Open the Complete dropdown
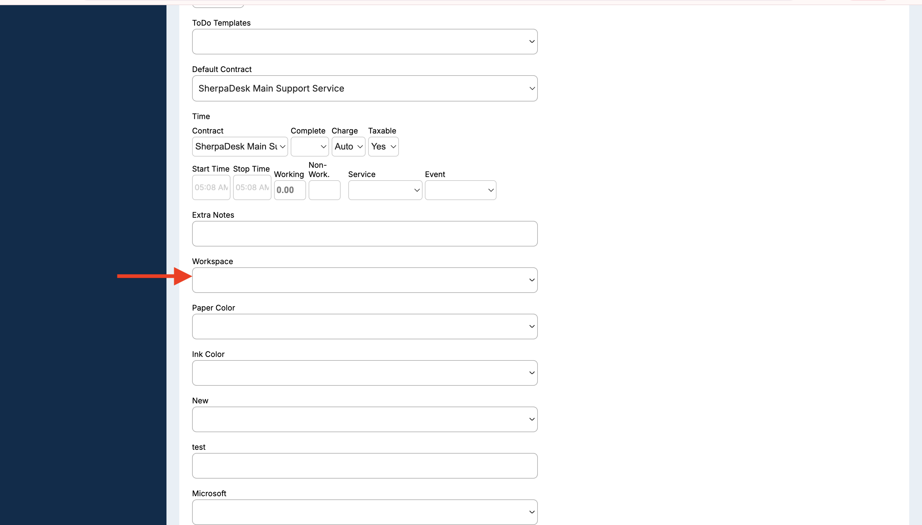 click(x=309, y=146)
